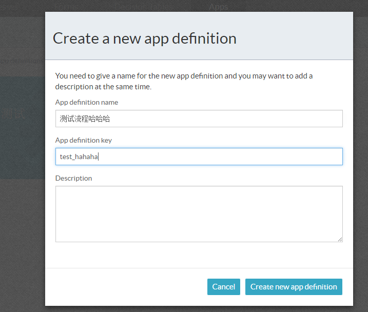Grab the Description textarea resize handle
Image resolution: width=368 pixels, height=312 pixels.
tap(340, 239)
